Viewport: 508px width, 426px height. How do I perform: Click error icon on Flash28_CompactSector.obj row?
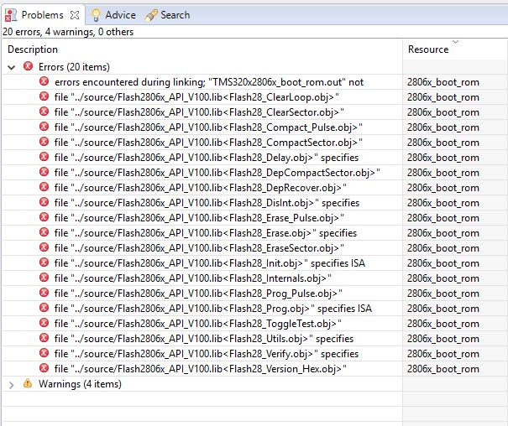click(x=44, y=142)
